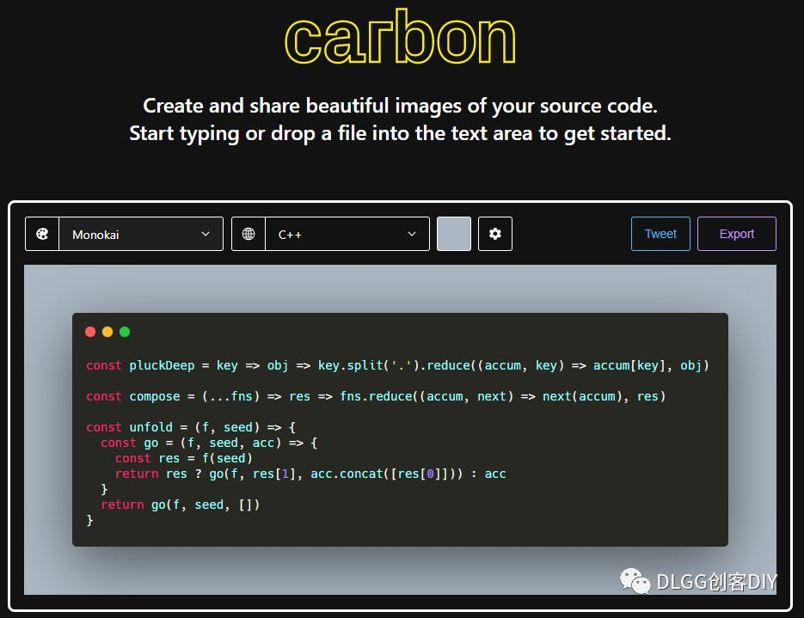The width and height of the screenshot is (804, 618).
Task: Click the Monokai dropdown chevron arrow
Action: click(x=206, y=234)
